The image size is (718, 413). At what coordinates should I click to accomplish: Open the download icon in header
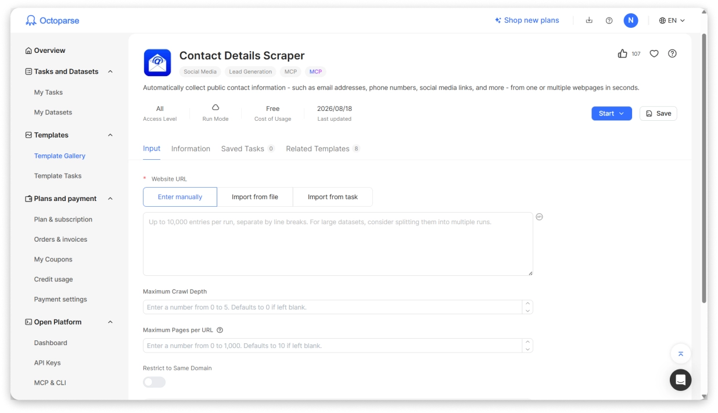[x=589, y=20]
